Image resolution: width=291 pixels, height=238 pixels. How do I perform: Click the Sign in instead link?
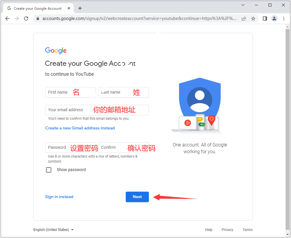pyautogui.click(x=59, y=197)
